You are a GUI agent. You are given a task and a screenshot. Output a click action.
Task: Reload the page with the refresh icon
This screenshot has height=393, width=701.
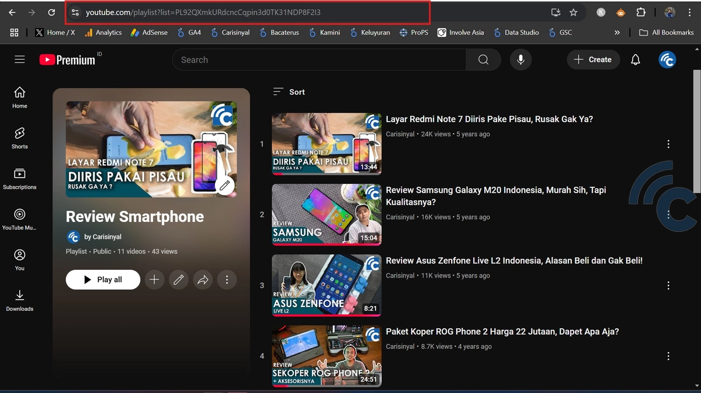51,12
